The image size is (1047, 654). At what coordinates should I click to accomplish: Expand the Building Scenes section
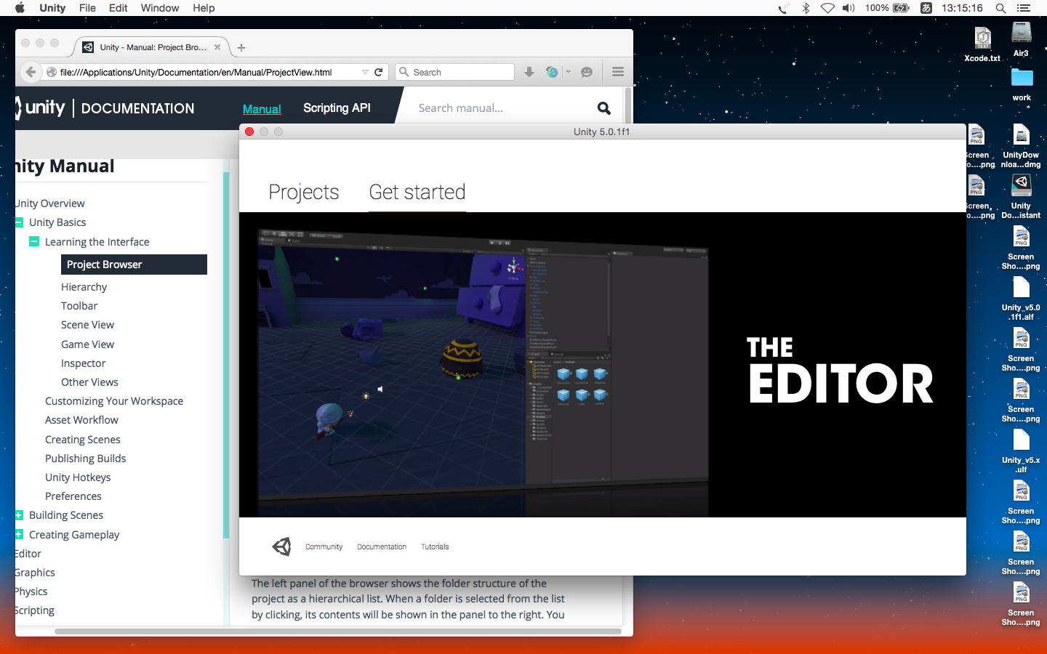pyautogui.click(x=19, y=515)
